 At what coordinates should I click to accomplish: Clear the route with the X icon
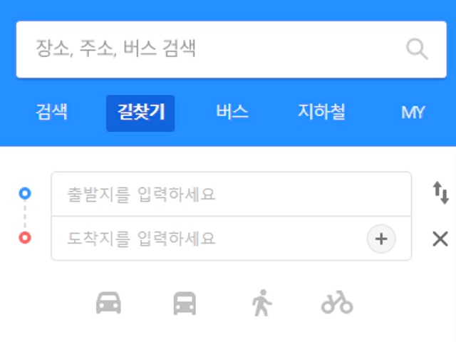440,239
